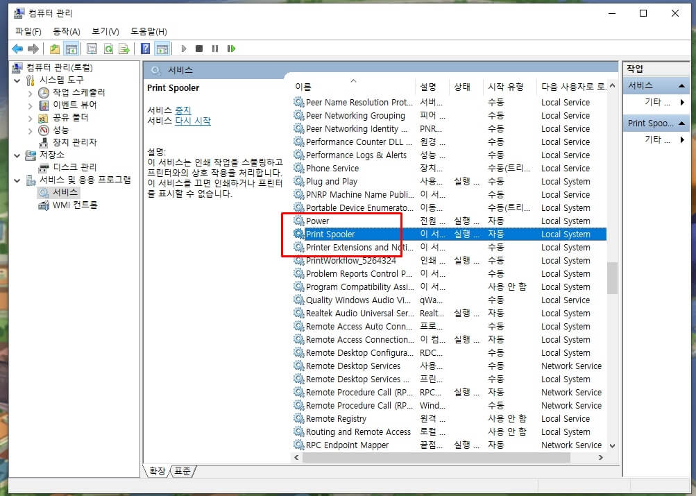Image resolution: width=696 pixels, height=496 pixels.
Task: Sort by the 이름 column header
Action: 353,87
